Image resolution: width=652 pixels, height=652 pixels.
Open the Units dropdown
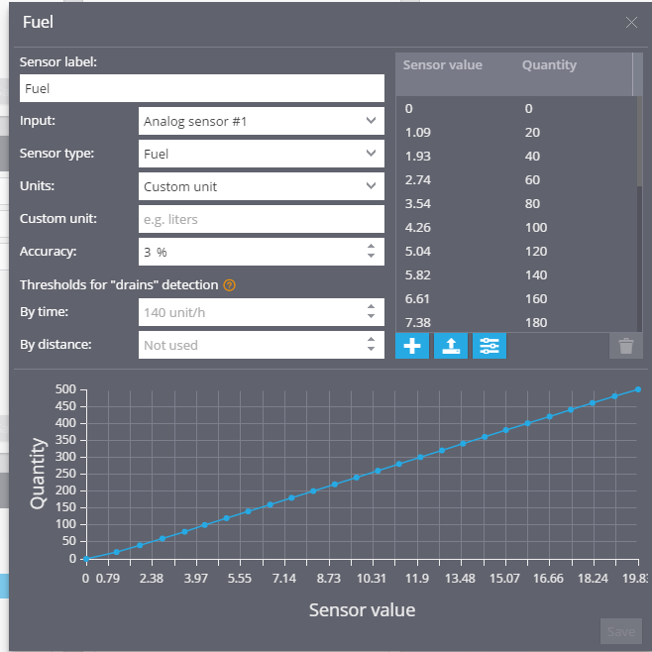pos(262,186)
